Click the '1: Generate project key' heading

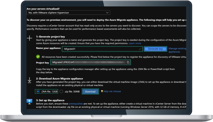(x=50, y=37)
